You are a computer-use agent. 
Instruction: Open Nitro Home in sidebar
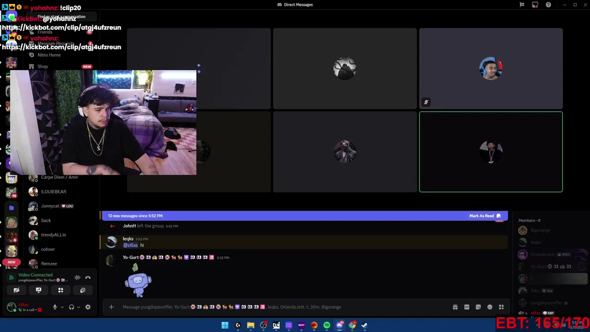tap(49, 55)
